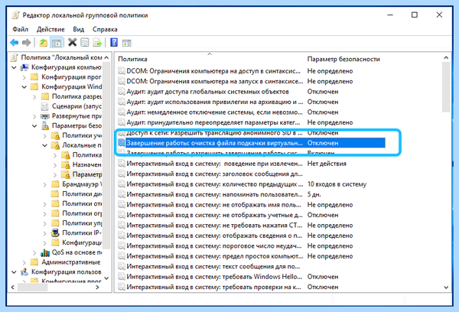
Task: Click tree pane vertical scroll-up arrow
Action: click(106, 57)
